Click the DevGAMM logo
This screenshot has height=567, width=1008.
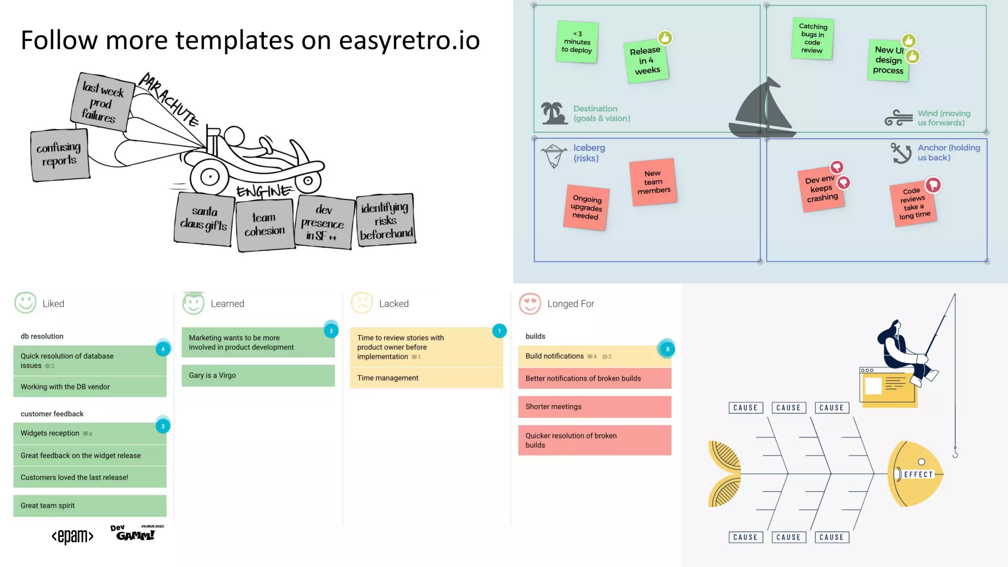click(x=135, y=533)
